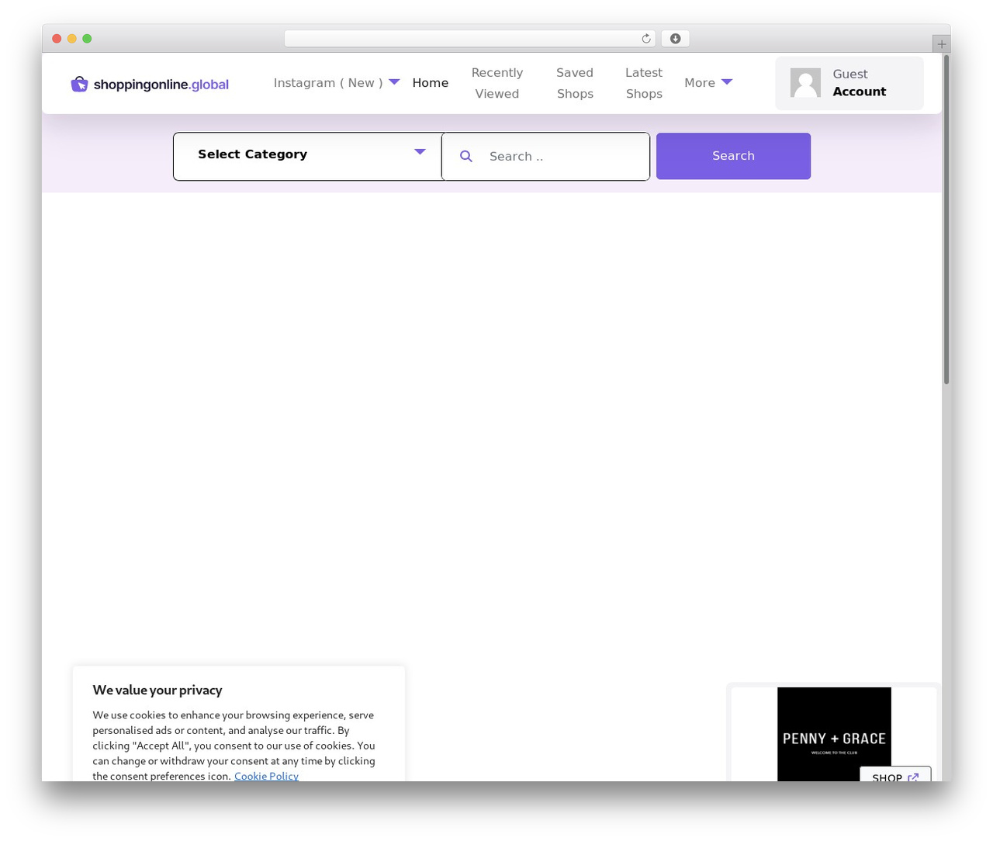Click the "We value your privacy" heading
This screenshot has width=993, height=841.
click(157, 690)
